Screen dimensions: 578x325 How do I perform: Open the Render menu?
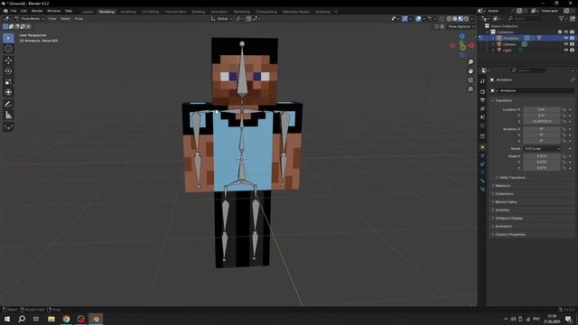(x=37, y=11)
